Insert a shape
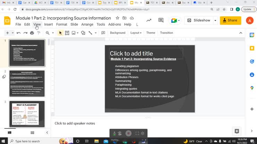This screenshot has width=257, height=144. click(83, 33)
